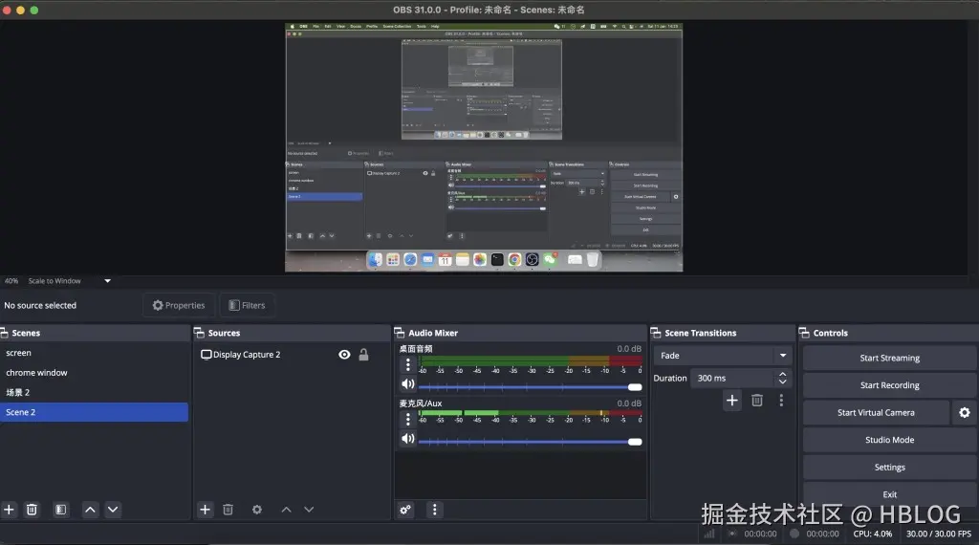
Task: Start Virtual Camera
Action: pyautogui.click(x=876, y=413)
